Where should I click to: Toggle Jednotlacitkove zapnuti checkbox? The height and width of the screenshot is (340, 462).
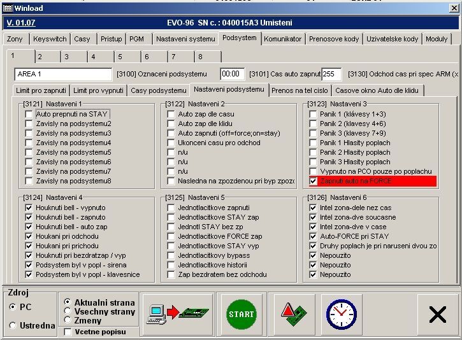171,208
